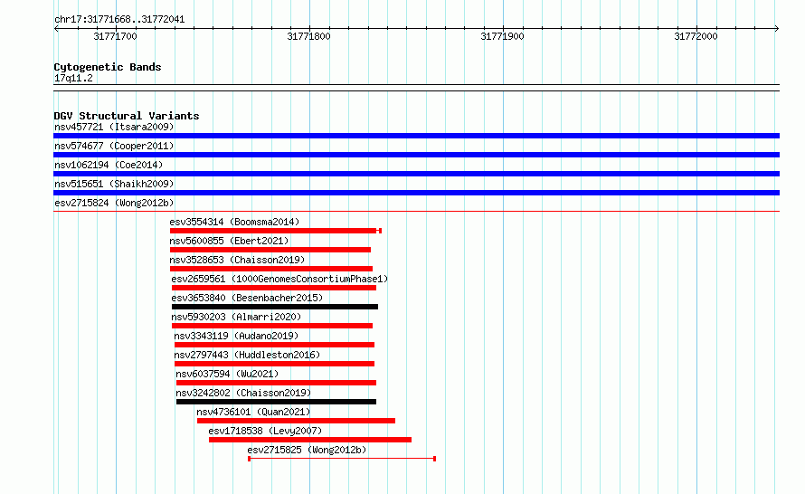Image resolution: width=805 pixels, height=494 pixels.
Task: Click the ruler's right arrow end
Action: tap(777, 28)
